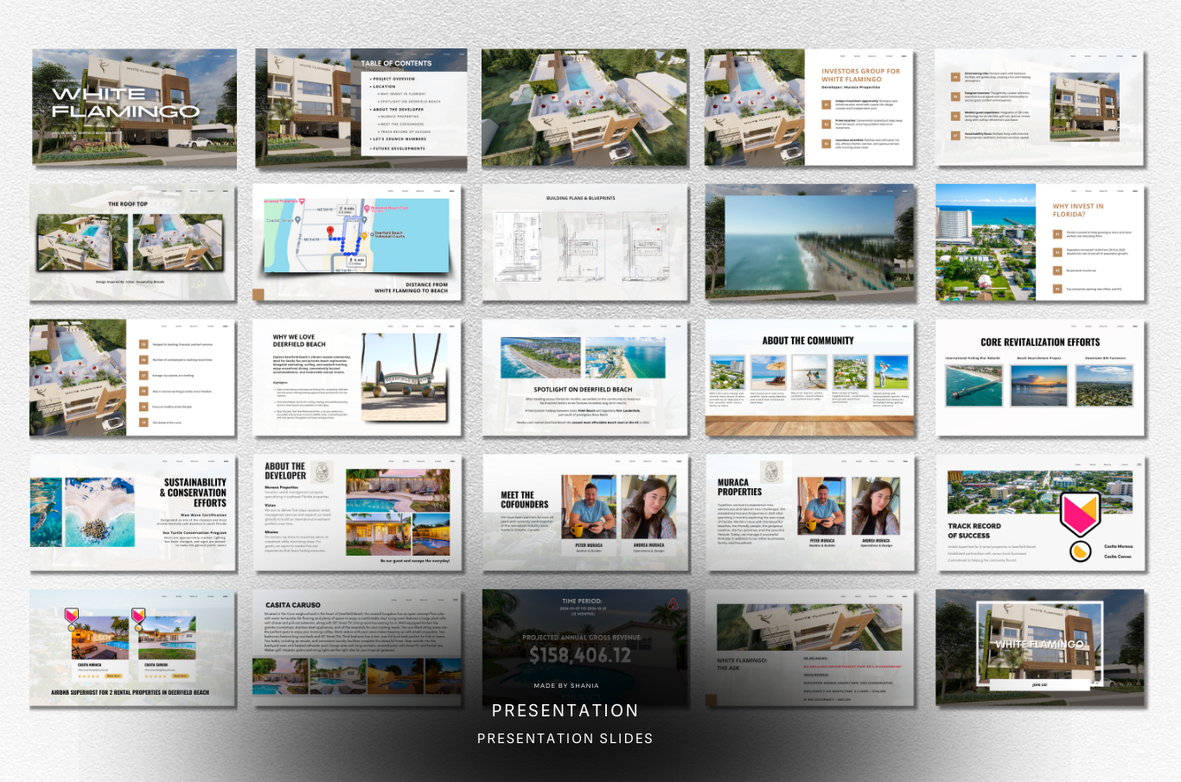Open the Muraca Properties slide
Screen dimensions: 1181x782
pyautogui.click(x=808, y=512)
